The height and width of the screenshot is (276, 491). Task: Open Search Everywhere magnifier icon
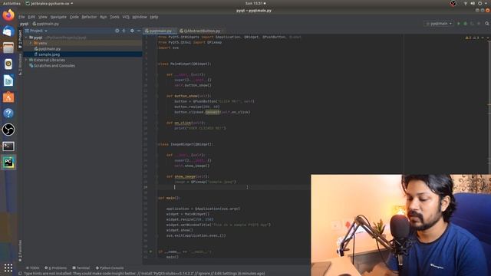(x=487, y=24)
